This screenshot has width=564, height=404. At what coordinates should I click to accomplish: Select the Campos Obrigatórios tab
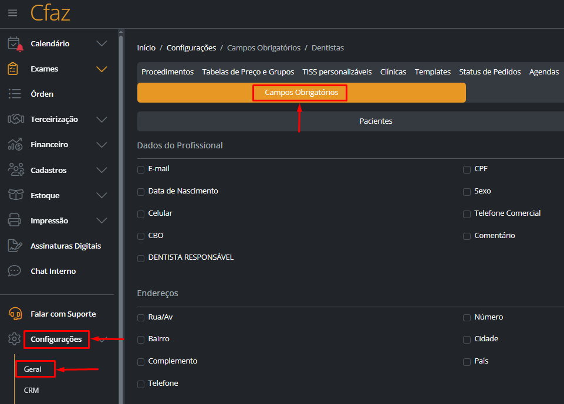click(x=302, y=93)
